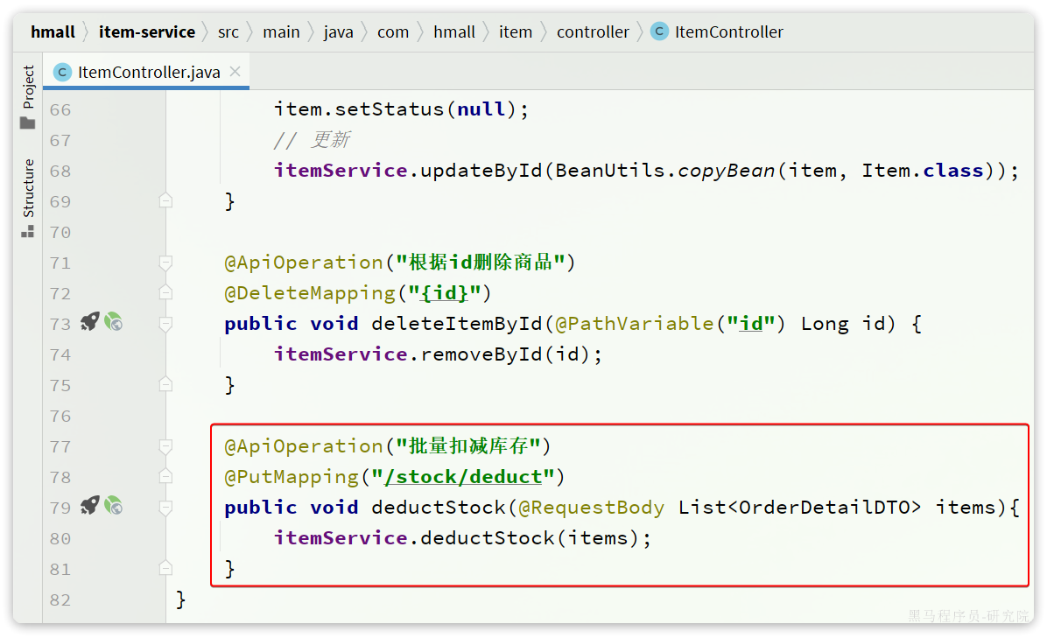Click the "/stock/deduct" URL string
The height and width of the screenshot is (638, 1047).
[x=463, y=476]
